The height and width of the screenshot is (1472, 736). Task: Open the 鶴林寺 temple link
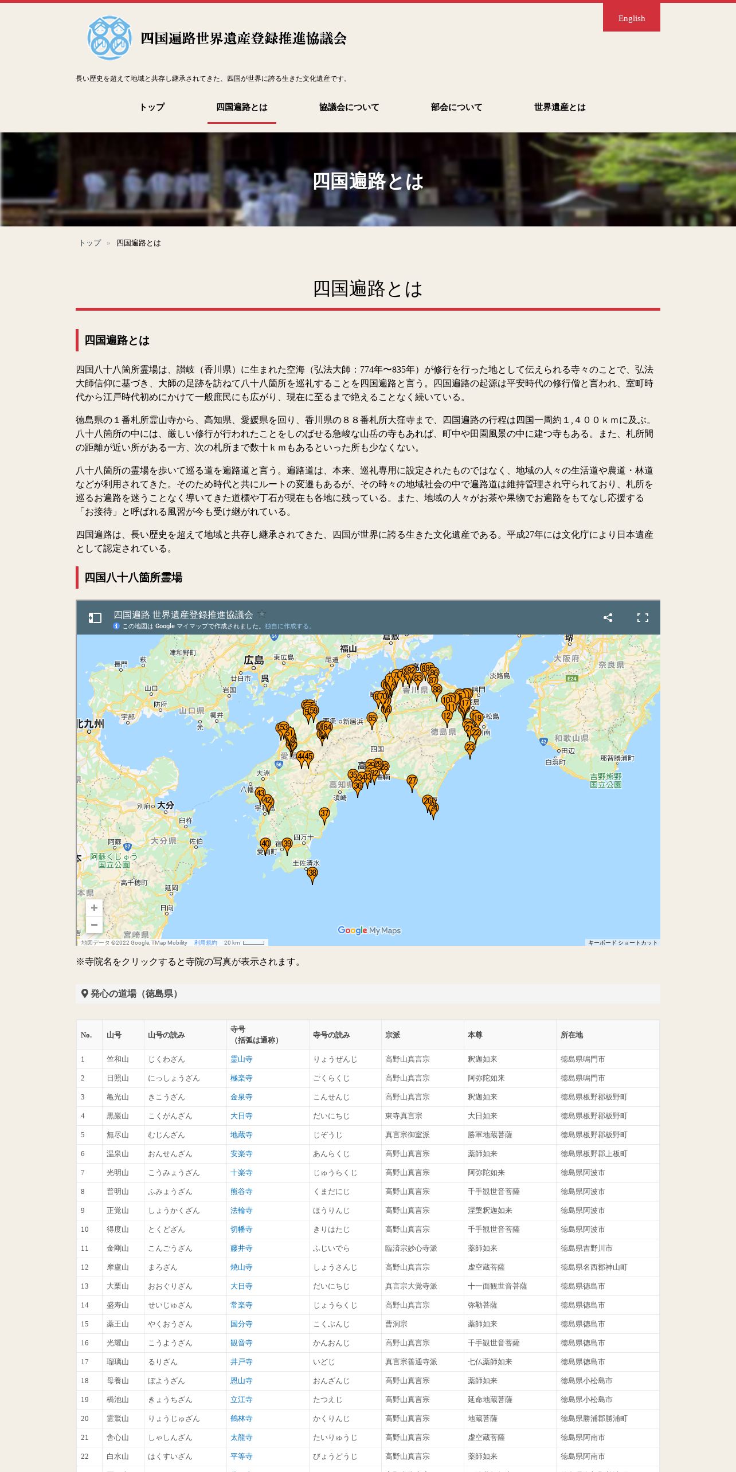(241, 1419)
